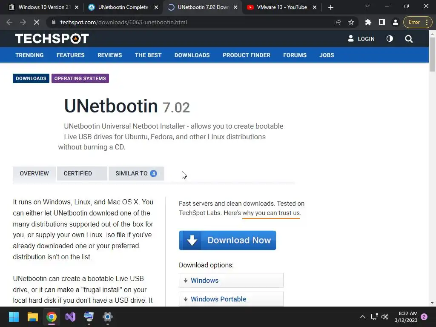This screenshot has width=436, height=327.
Task: Select the SIMILAR TO tab
Action: (136, 174)
